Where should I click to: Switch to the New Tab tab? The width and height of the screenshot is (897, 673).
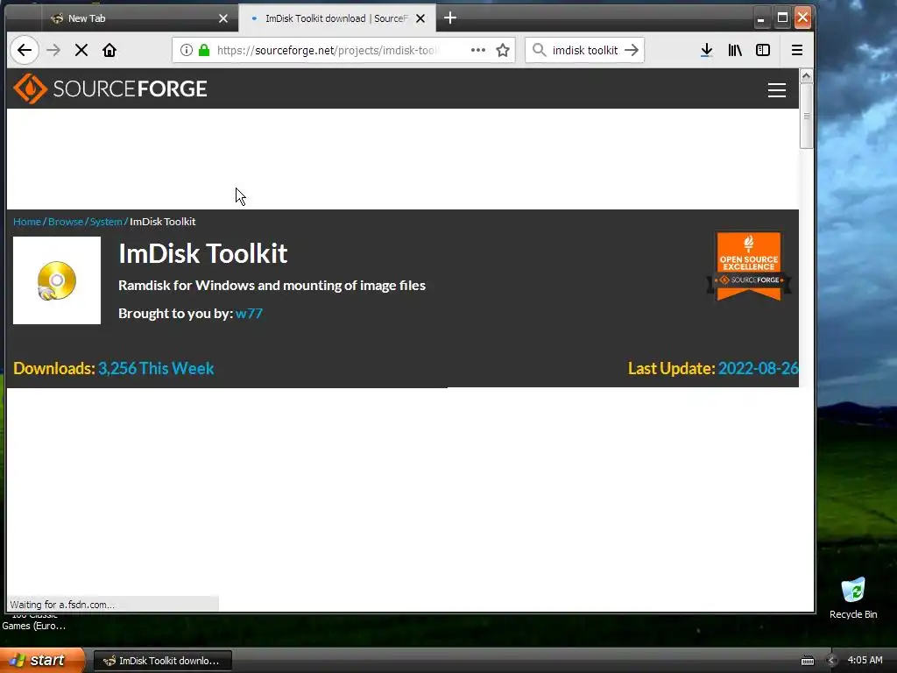coord(138,18)
